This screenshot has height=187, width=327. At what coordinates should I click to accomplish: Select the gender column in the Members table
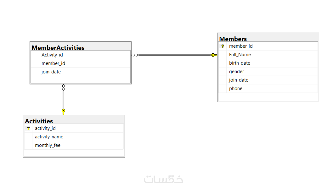(236, 72)
